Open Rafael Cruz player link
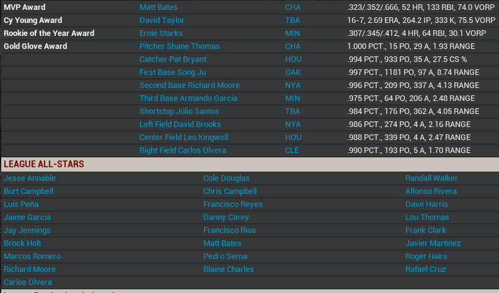This screenshot has height=293, width=499. tap(425, 269)
